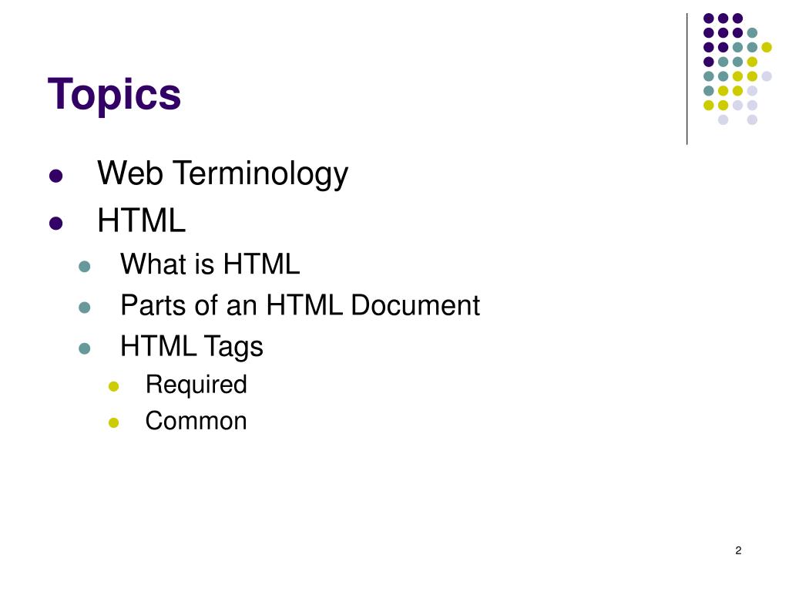The image size is (789, 592).
Task: Click the decorative dot grid graphic
Action: pyautogui.click(x=737, y=69)
